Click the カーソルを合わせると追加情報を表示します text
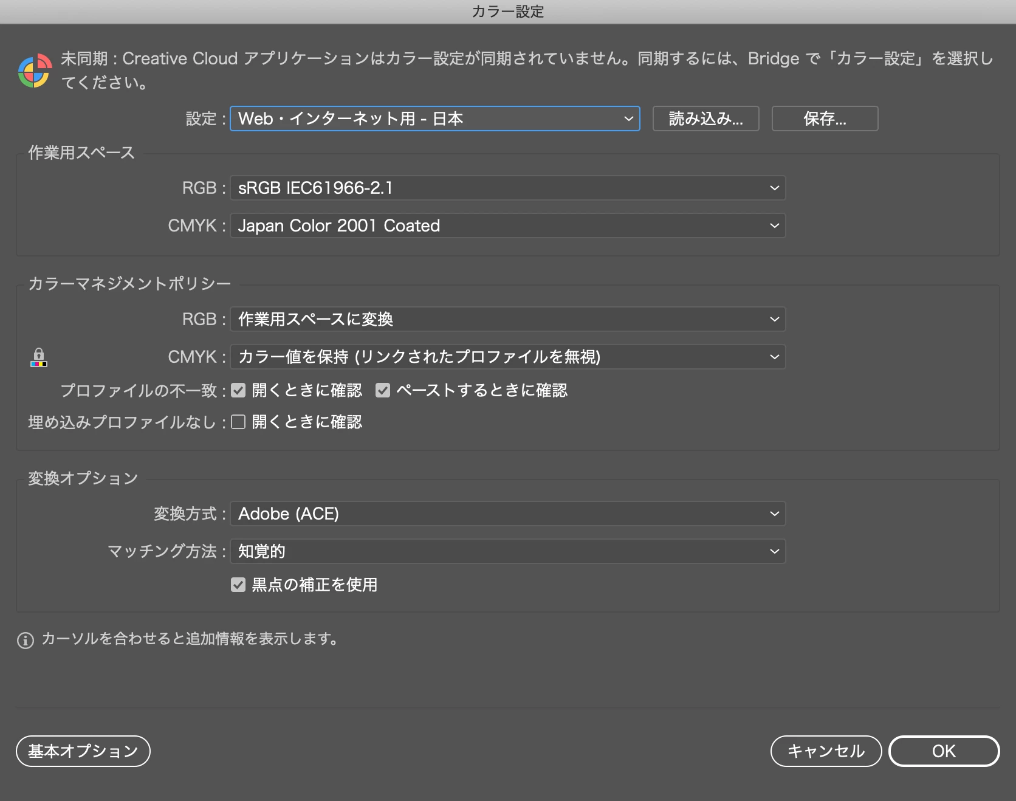 tap(190, 639)
